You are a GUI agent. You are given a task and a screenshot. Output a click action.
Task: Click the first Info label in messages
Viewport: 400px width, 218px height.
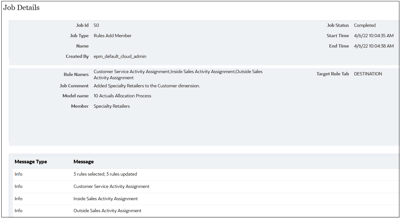pos(18,174)
